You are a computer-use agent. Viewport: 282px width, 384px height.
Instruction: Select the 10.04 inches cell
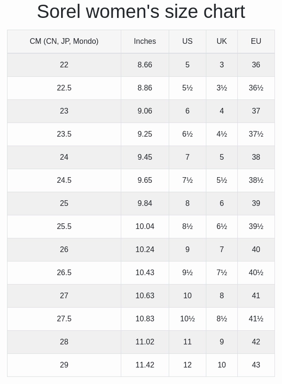[x=145, y=227]
